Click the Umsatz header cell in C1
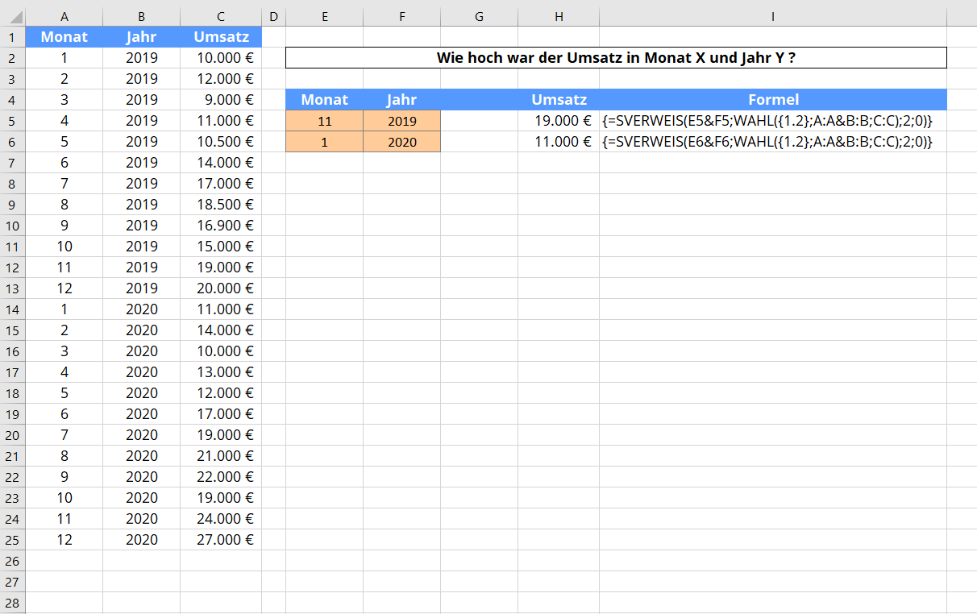This screenshot has width=977, height=614. pyautogui.click(x=221, y=37)
